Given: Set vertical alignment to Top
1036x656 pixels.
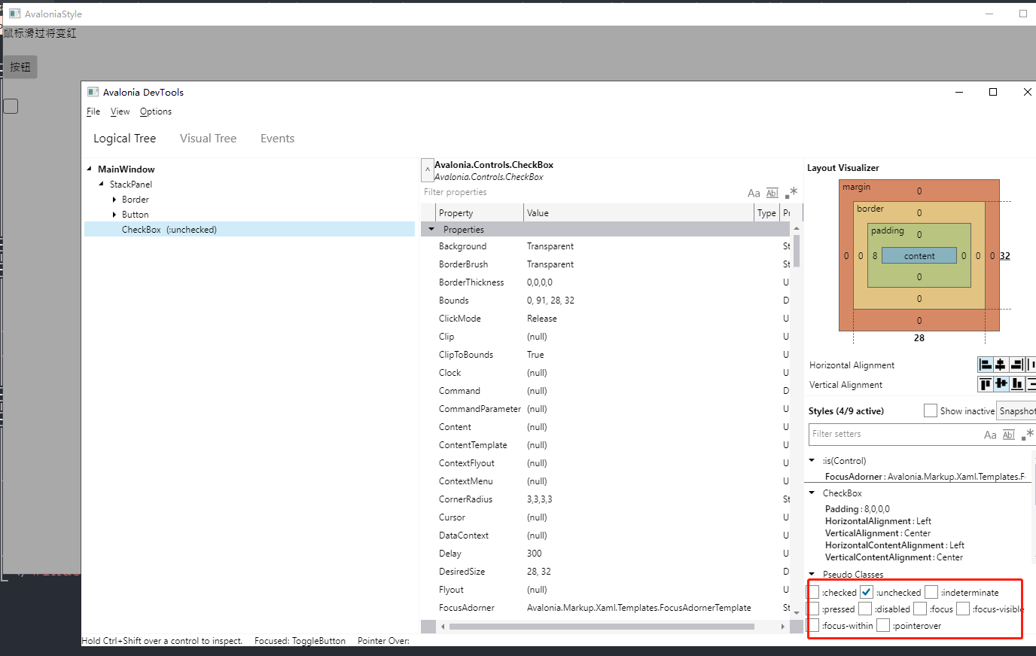Looking at the screenshot, I should 985,384.
